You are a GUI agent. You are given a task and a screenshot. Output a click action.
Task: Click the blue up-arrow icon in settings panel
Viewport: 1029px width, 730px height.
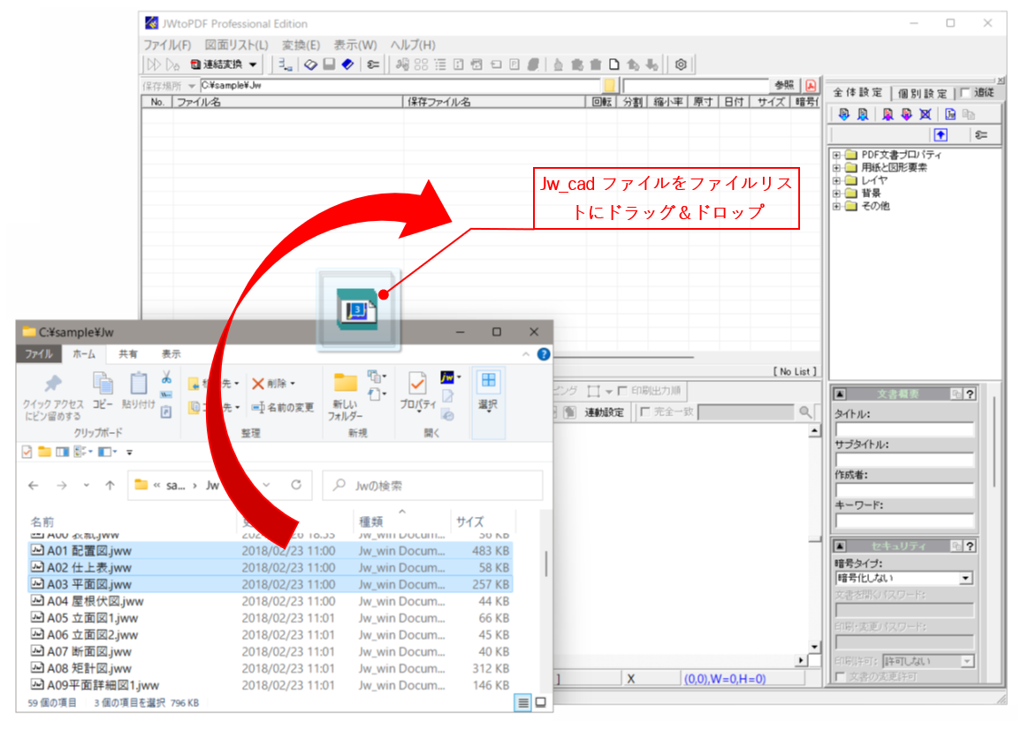click(x=941, y=134)
